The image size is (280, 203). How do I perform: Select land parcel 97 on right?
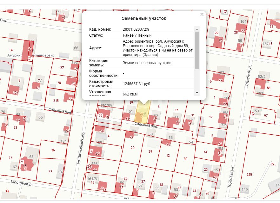tap(266, 116)
